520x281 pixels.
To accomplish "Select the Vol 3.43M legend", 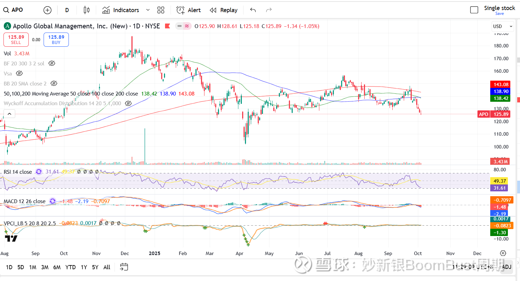I will (17, 53).
